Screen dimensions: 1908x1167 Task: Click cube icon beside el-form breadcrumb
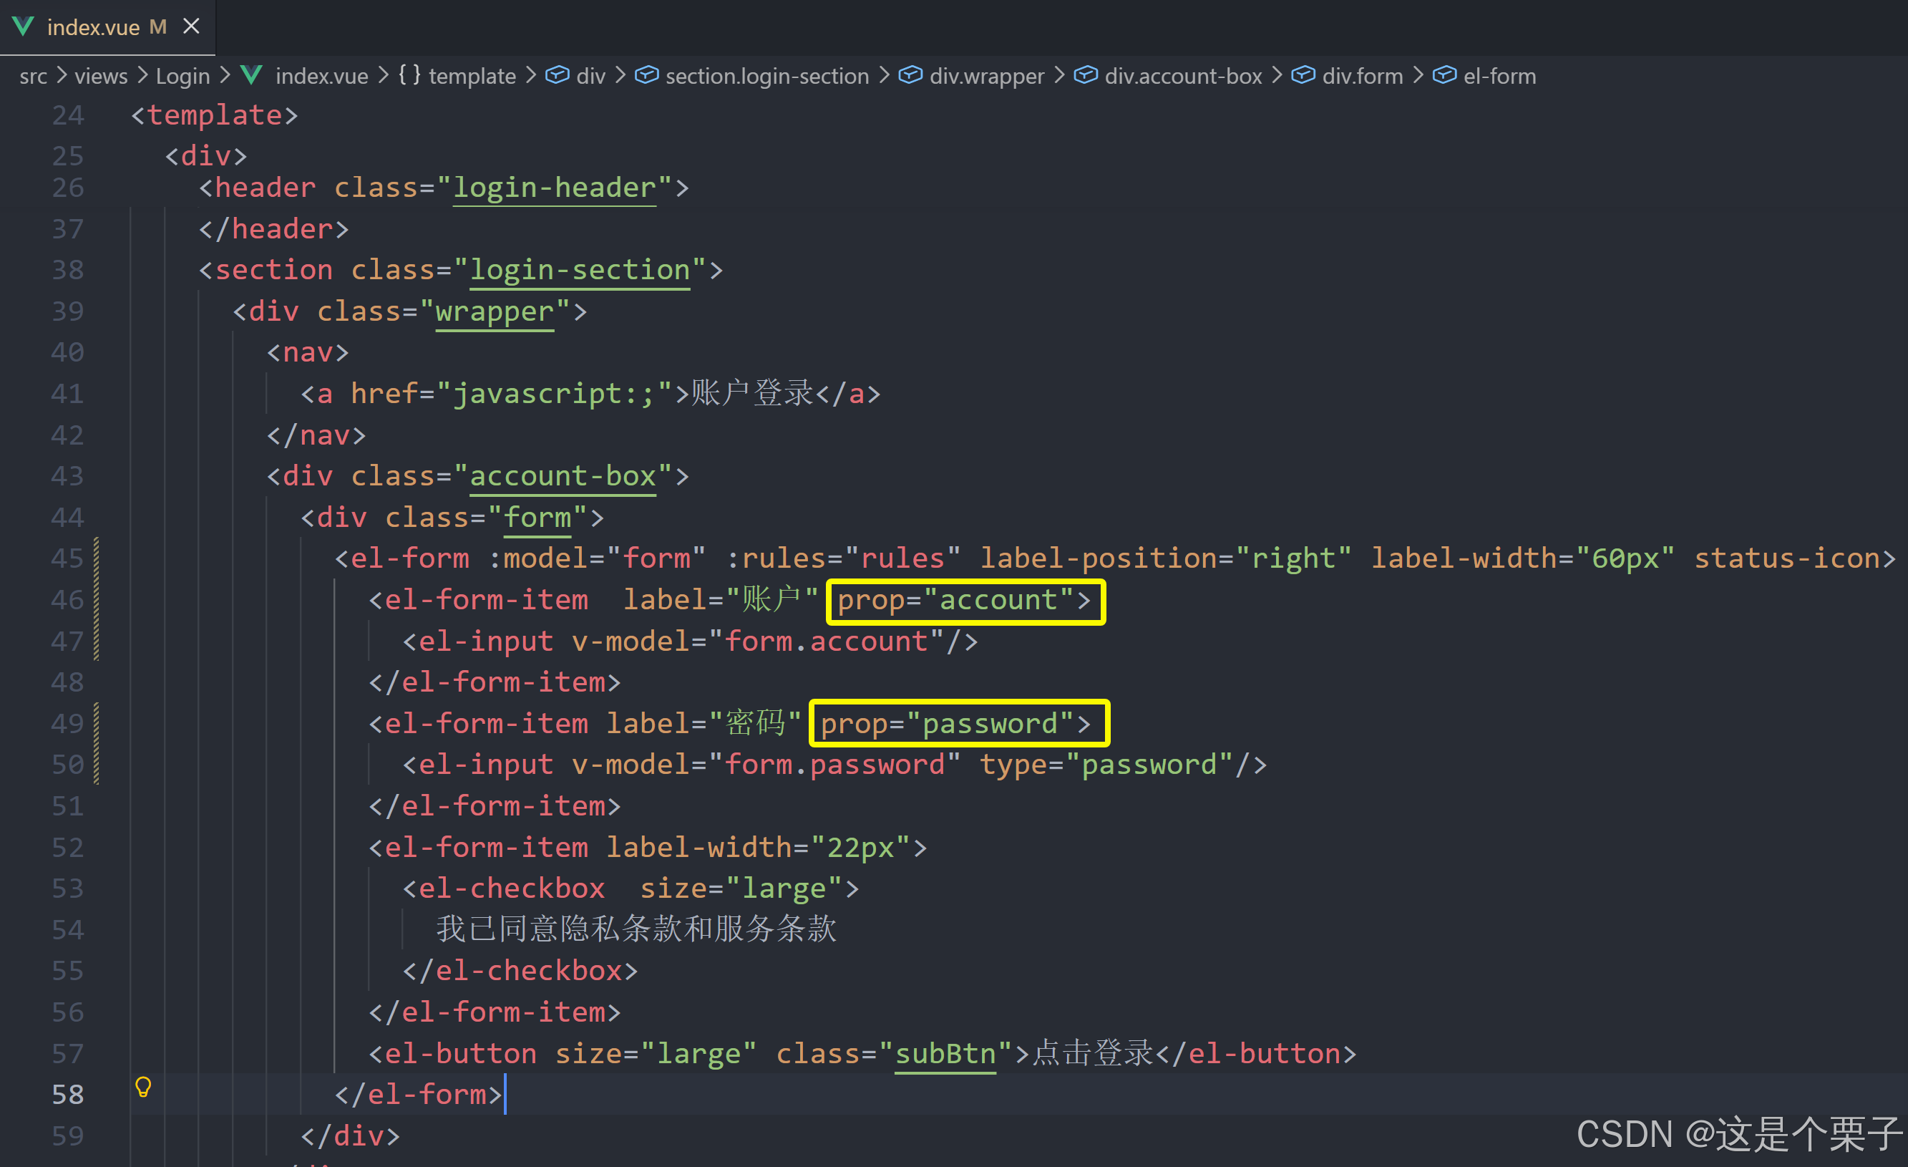[x=1444, y=75]
